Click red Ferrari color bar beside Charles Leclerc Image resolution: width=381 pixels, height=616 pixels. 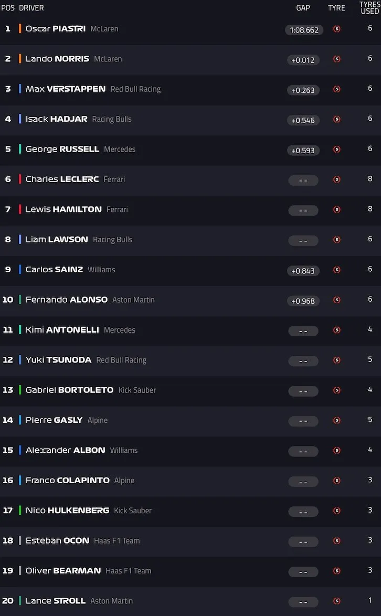coord(19,179)
